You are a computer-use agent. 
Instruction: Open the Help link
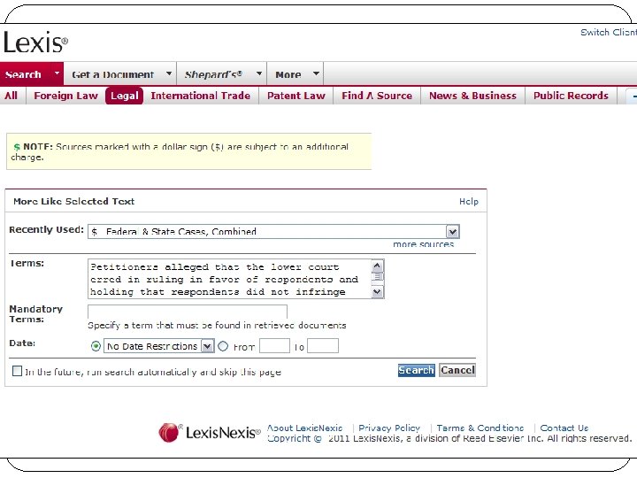(469, 202)
